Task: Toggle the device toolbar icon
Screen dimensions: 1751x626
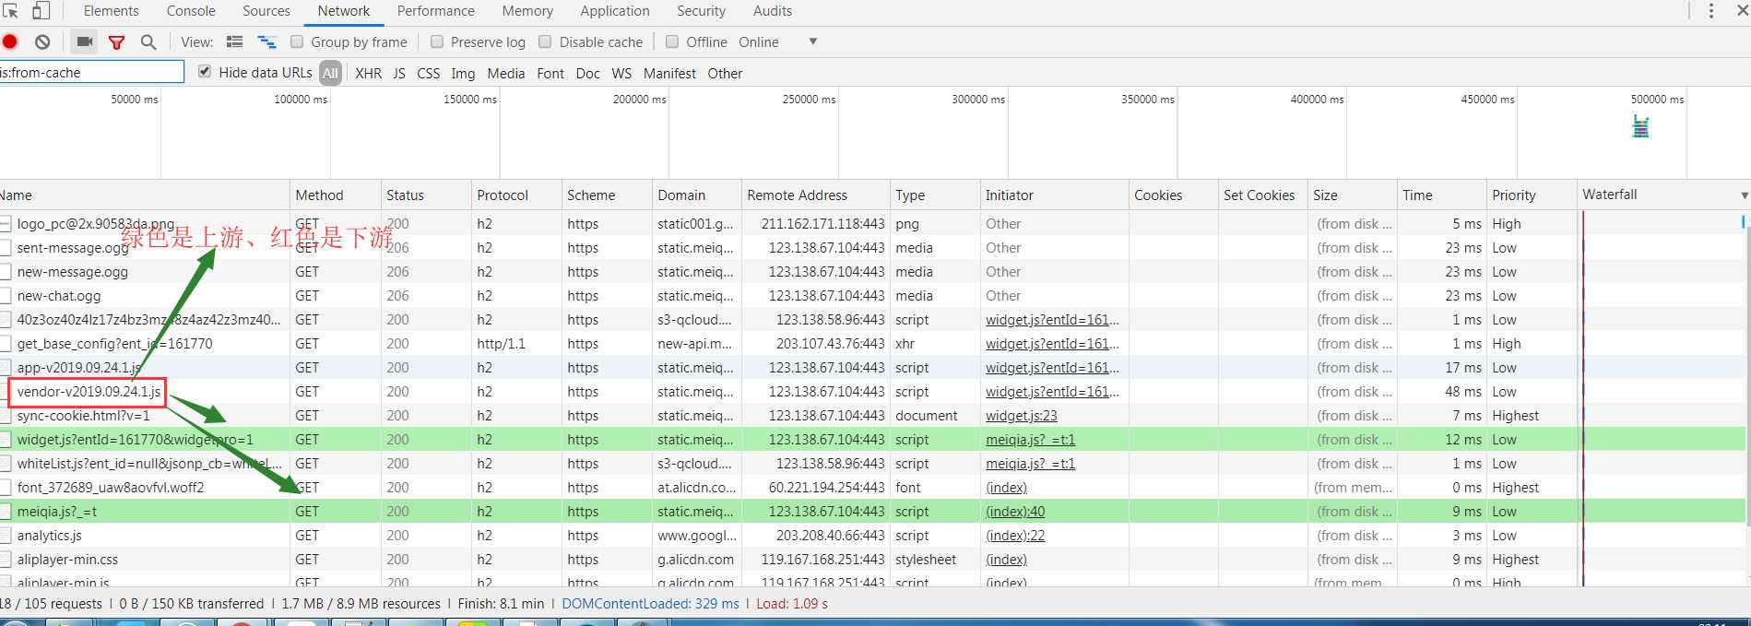Action: [41, 11]
